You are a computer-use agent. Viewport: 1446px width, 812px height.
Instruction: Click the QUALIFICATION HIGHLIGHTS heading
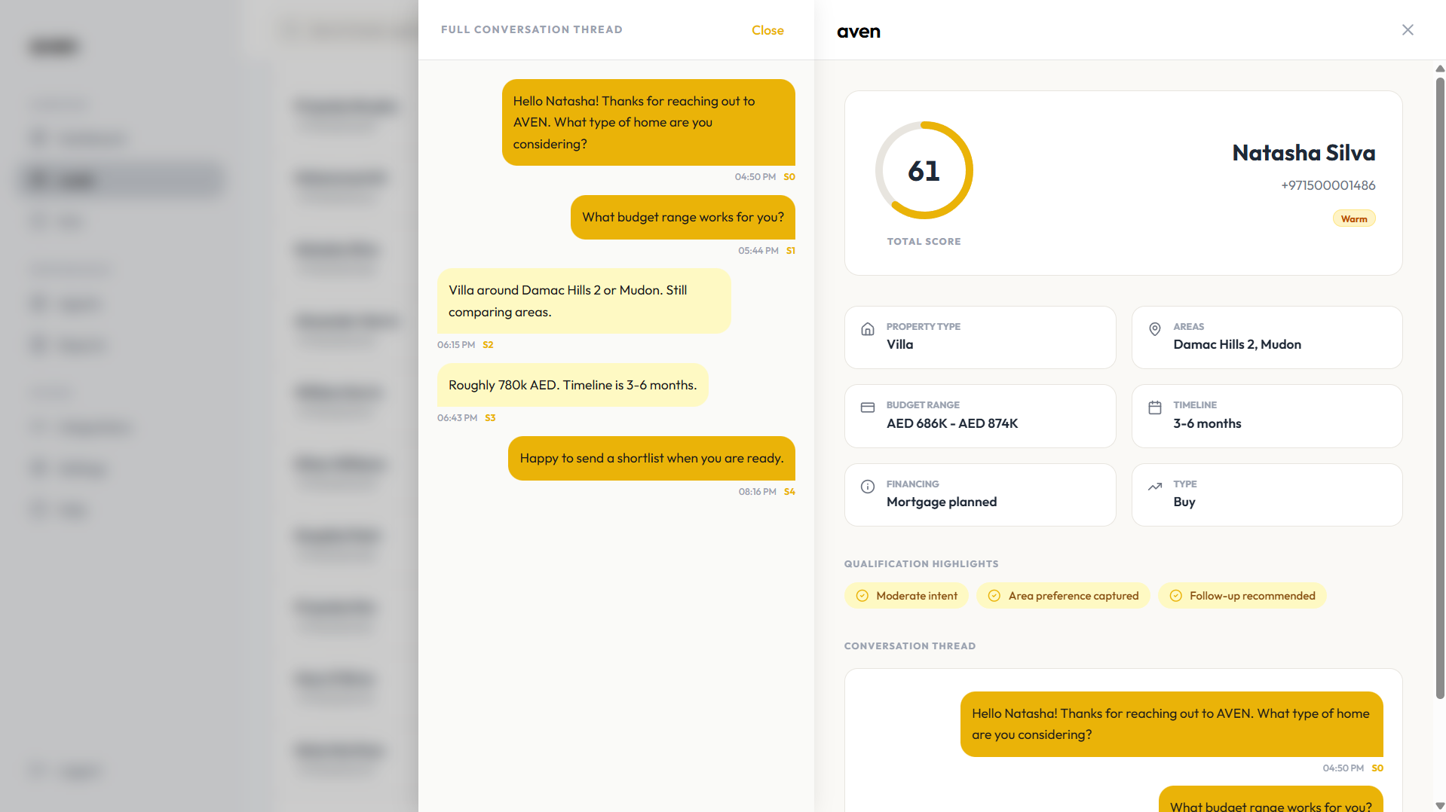point(921,564)
